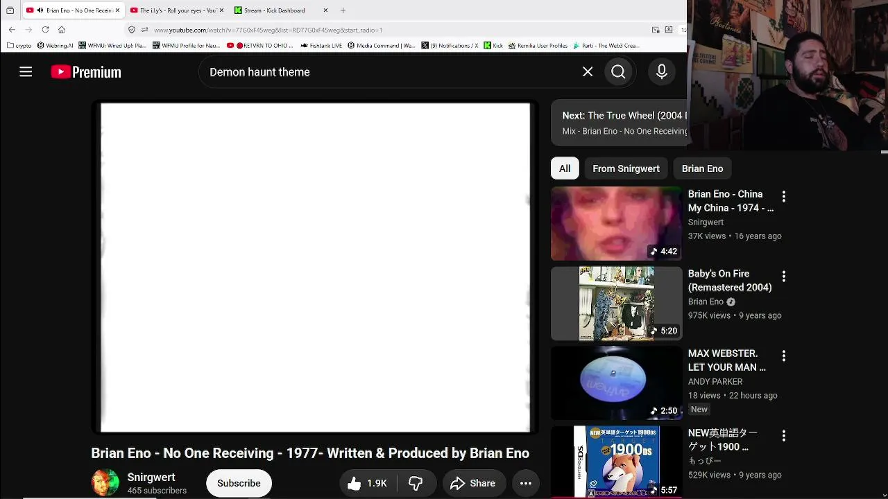This screenshot has width=888, height=499.
Task: Open the browser tab list button
Action: coord(10,10)
